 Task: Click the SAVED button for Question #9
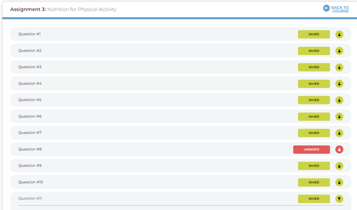[314, 166]
